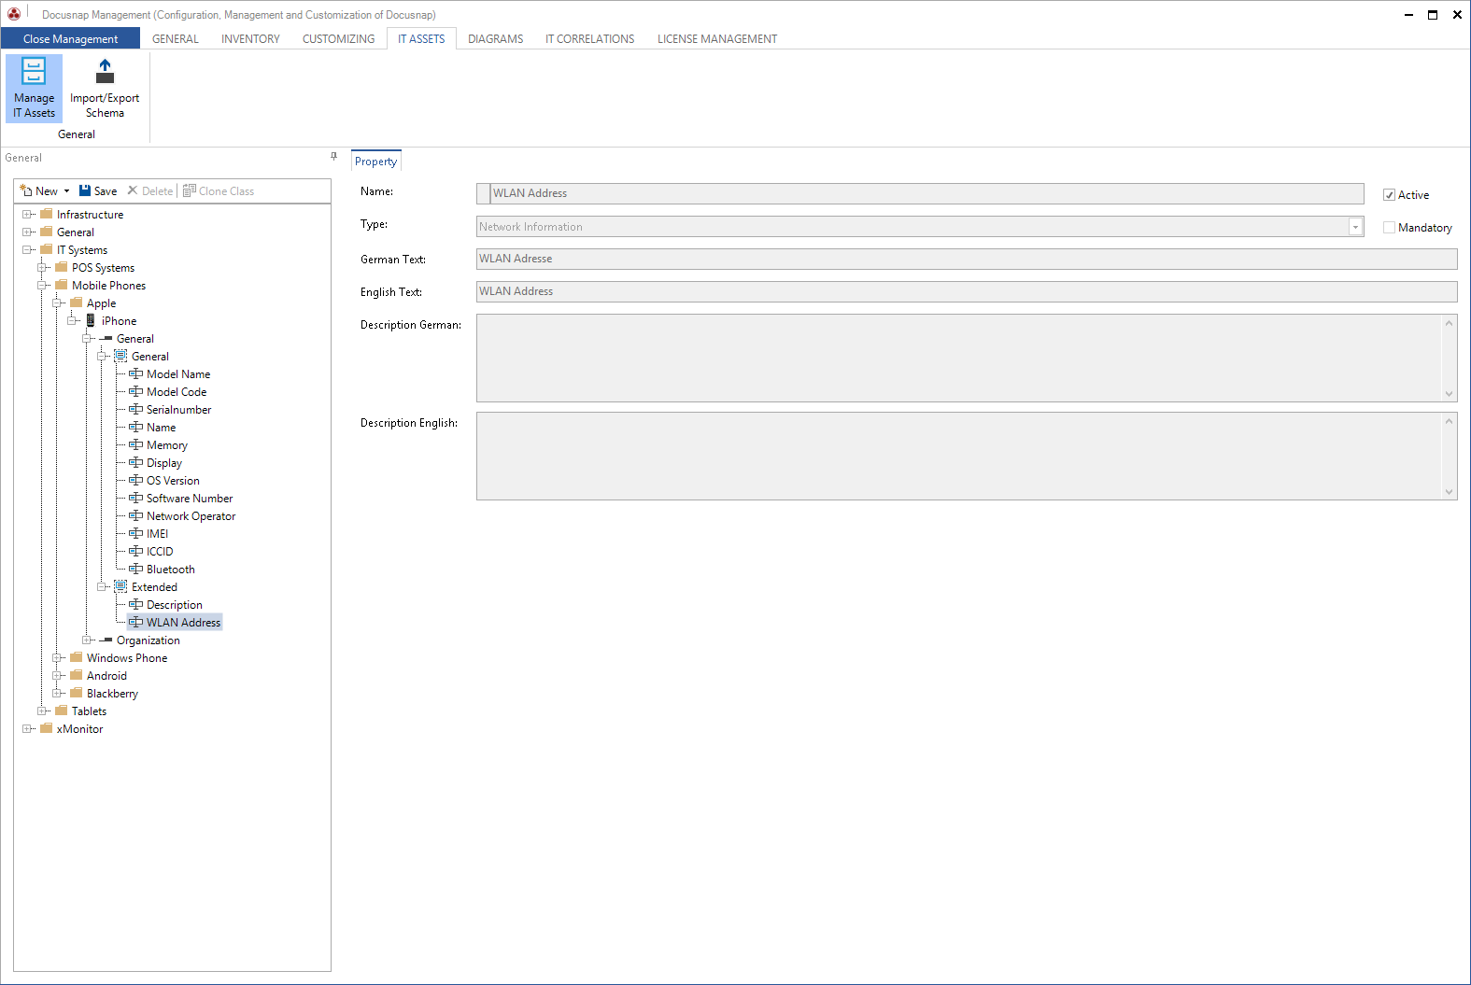This screenshot has width=1471, height=985.
Task: Toggle the Active checkbox
Action: pos(1389,195)
